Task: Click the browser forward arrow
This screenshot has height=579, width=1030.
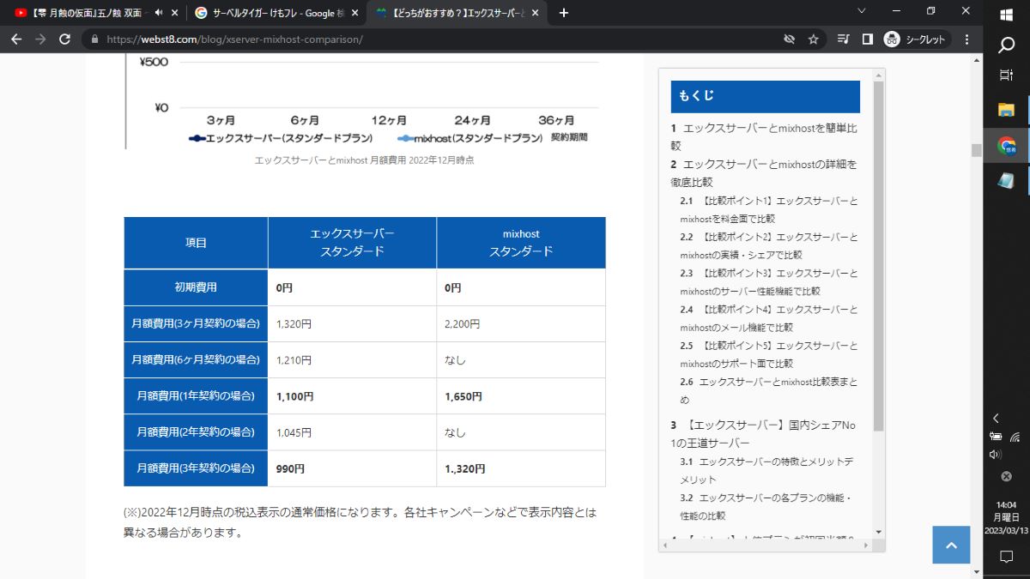Action: coord(40,39)
